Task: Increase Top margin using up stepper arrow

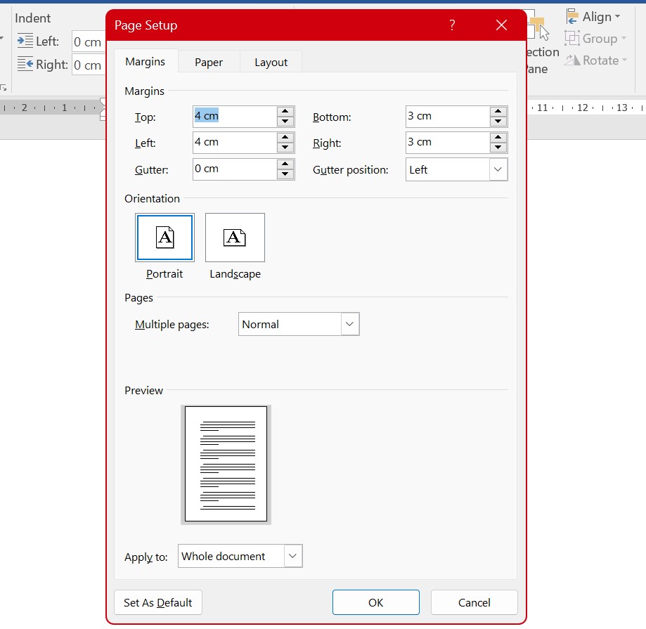Action: click(x=285, y=111)
